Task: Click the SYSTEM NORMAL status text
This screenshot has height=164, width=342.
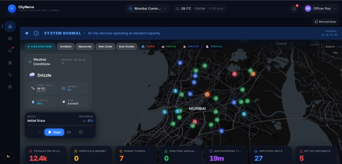Action: pyautogui.click(x=63, y=33)
